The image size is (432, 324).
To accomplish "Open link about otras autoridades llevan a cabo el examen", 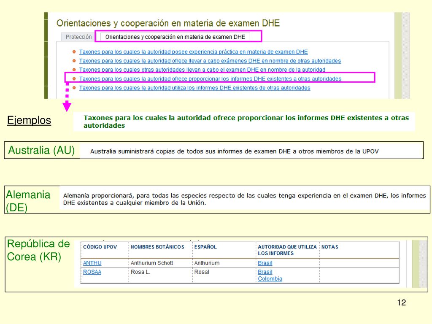I will [202, 70].
